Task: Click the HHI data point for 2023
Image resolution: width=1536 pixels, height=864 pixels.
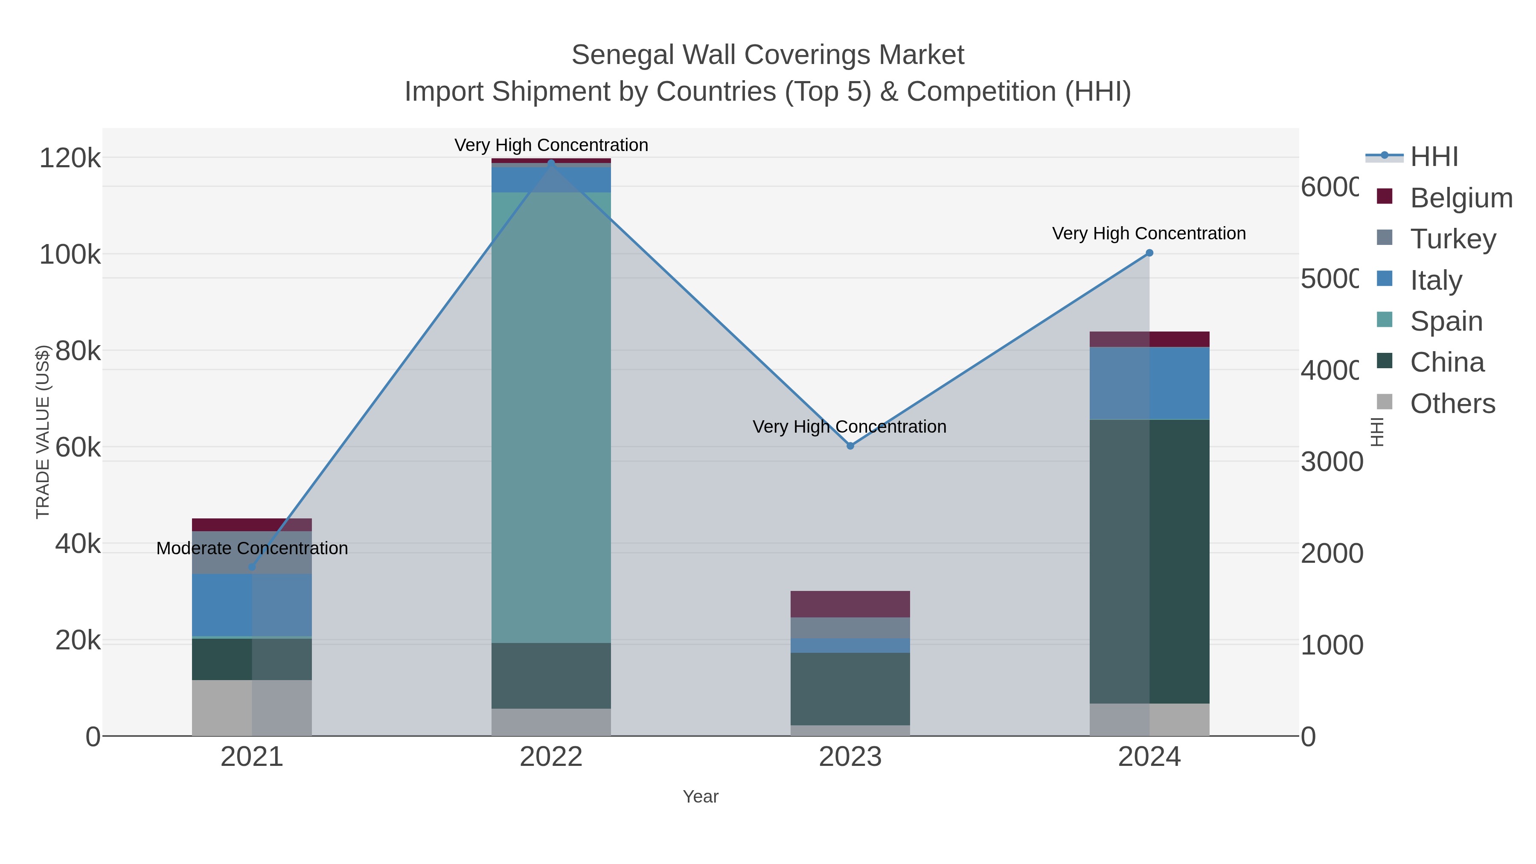Action: (850, 446)
